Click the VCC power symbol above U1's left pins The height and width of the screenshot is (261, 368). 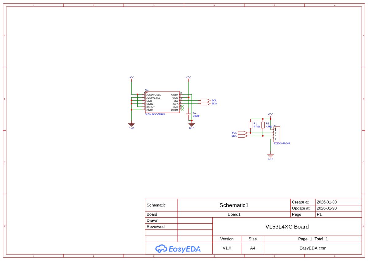[131, 78]
